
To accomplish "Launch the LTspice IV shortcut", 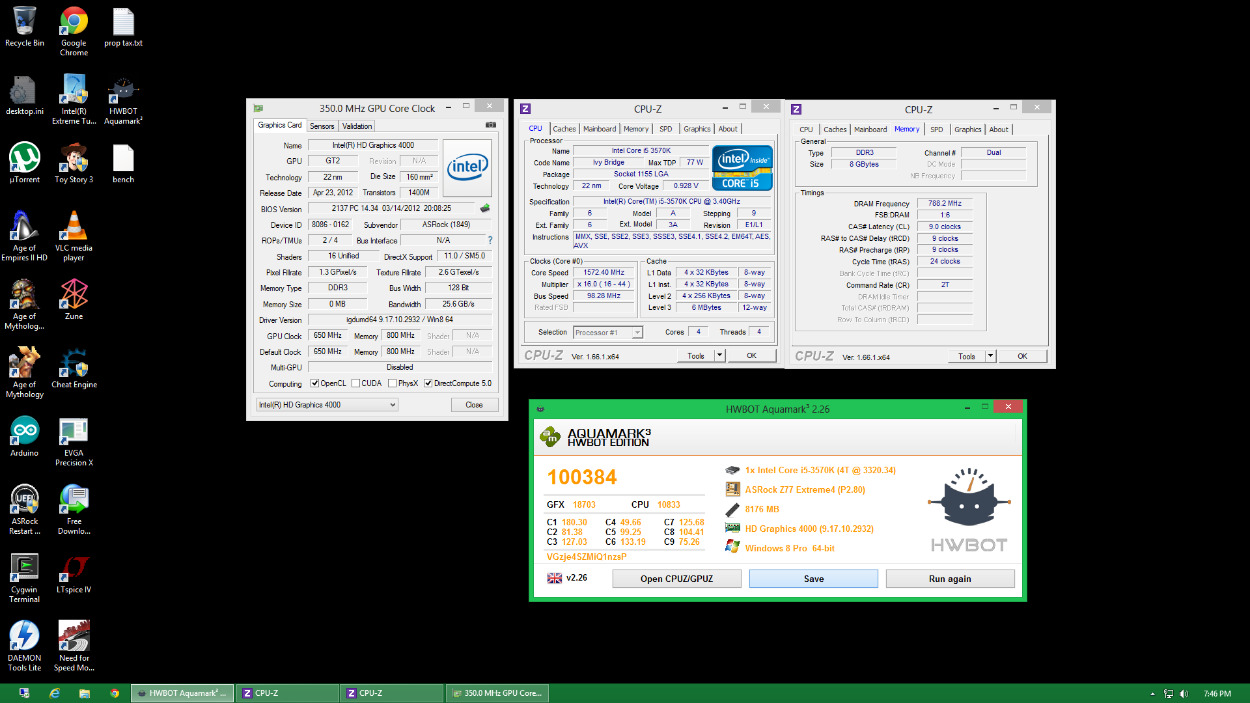I will [x=74, y=573].
